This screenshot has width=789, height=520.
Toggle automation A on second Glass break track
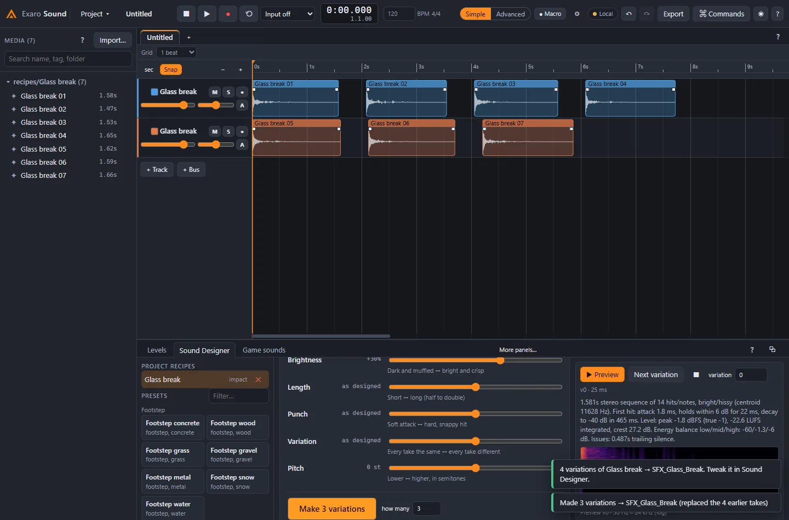(242, 145)
